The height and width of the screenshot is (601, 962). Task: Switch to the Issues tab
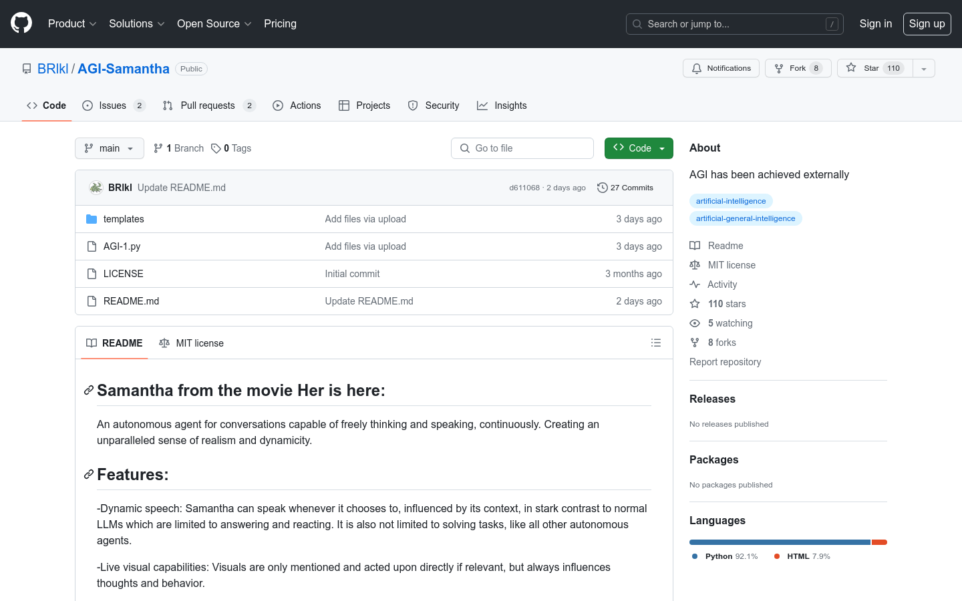[x=113, y=106]
